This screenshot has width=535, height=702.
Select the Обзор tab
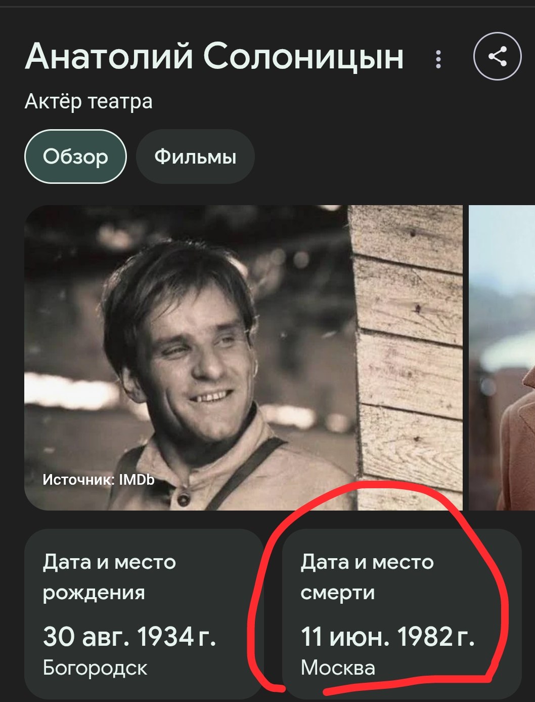(x=75, y=157)
